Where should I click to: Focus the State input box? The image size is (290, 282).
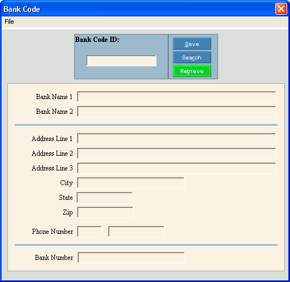tap(105, 198)
